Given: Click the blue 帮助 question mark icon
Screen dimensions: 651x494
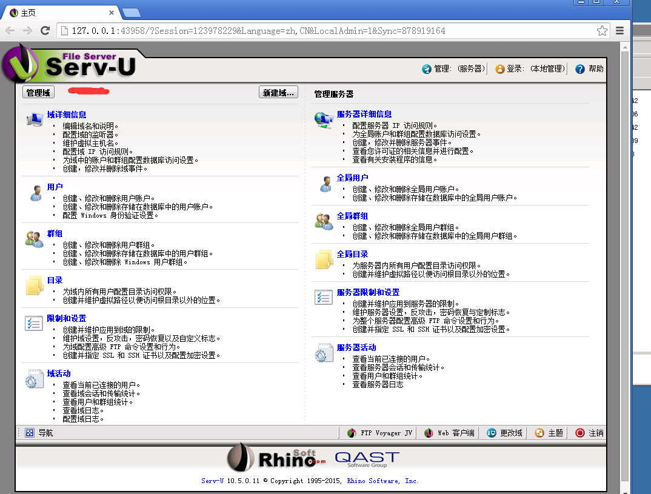Looking at the screenshot, I should click(580, 69).
